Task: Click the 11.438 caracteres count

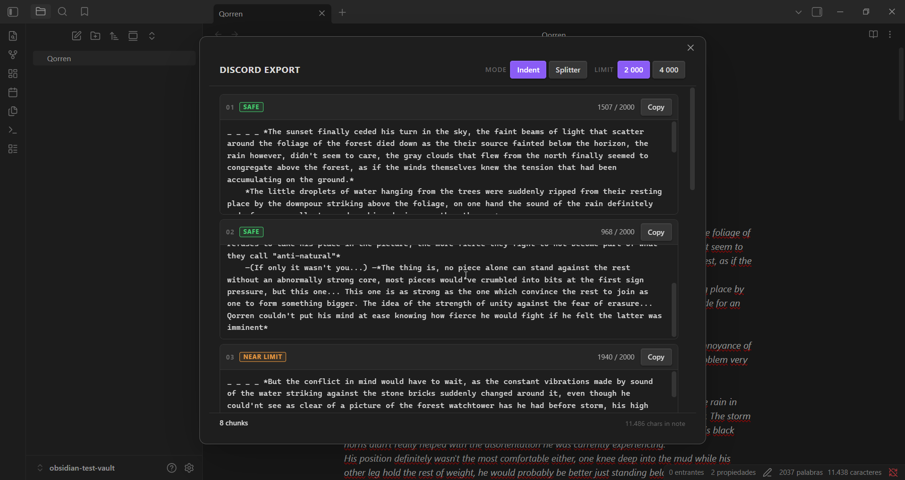Action: [855, 472]
